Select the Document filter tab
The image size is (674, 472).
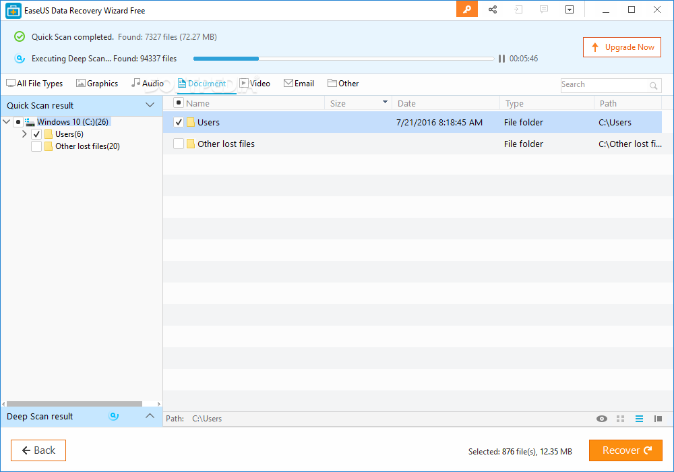(x=202, y=84)
